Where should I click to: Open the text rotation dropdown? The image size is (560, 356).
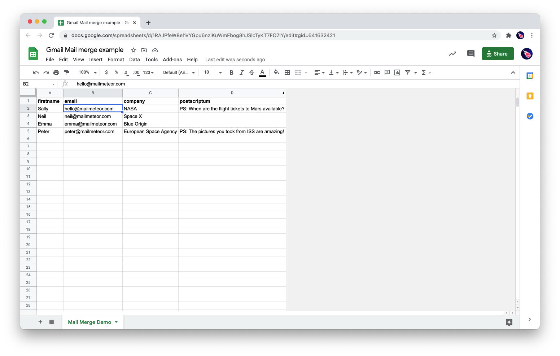[x=362, y=72]
